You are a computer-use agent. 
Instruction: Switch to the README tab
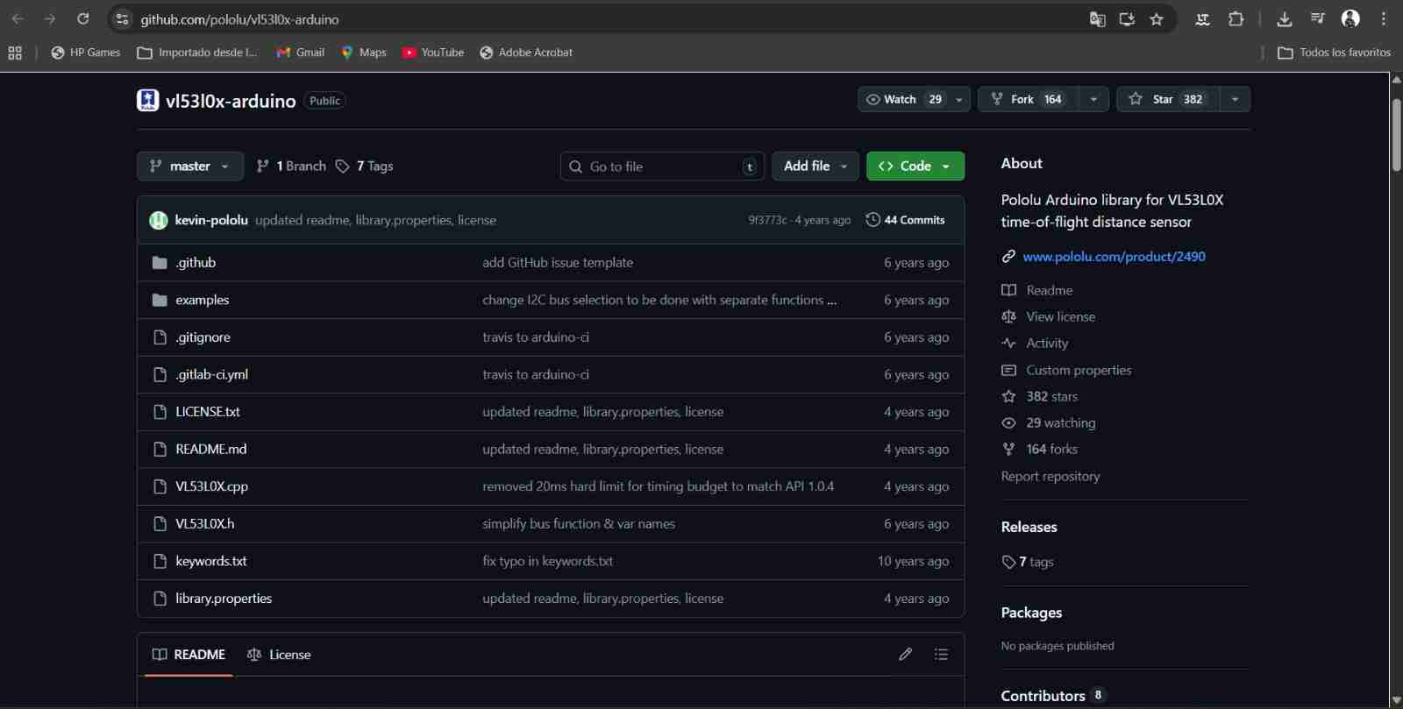click(189, 654)
